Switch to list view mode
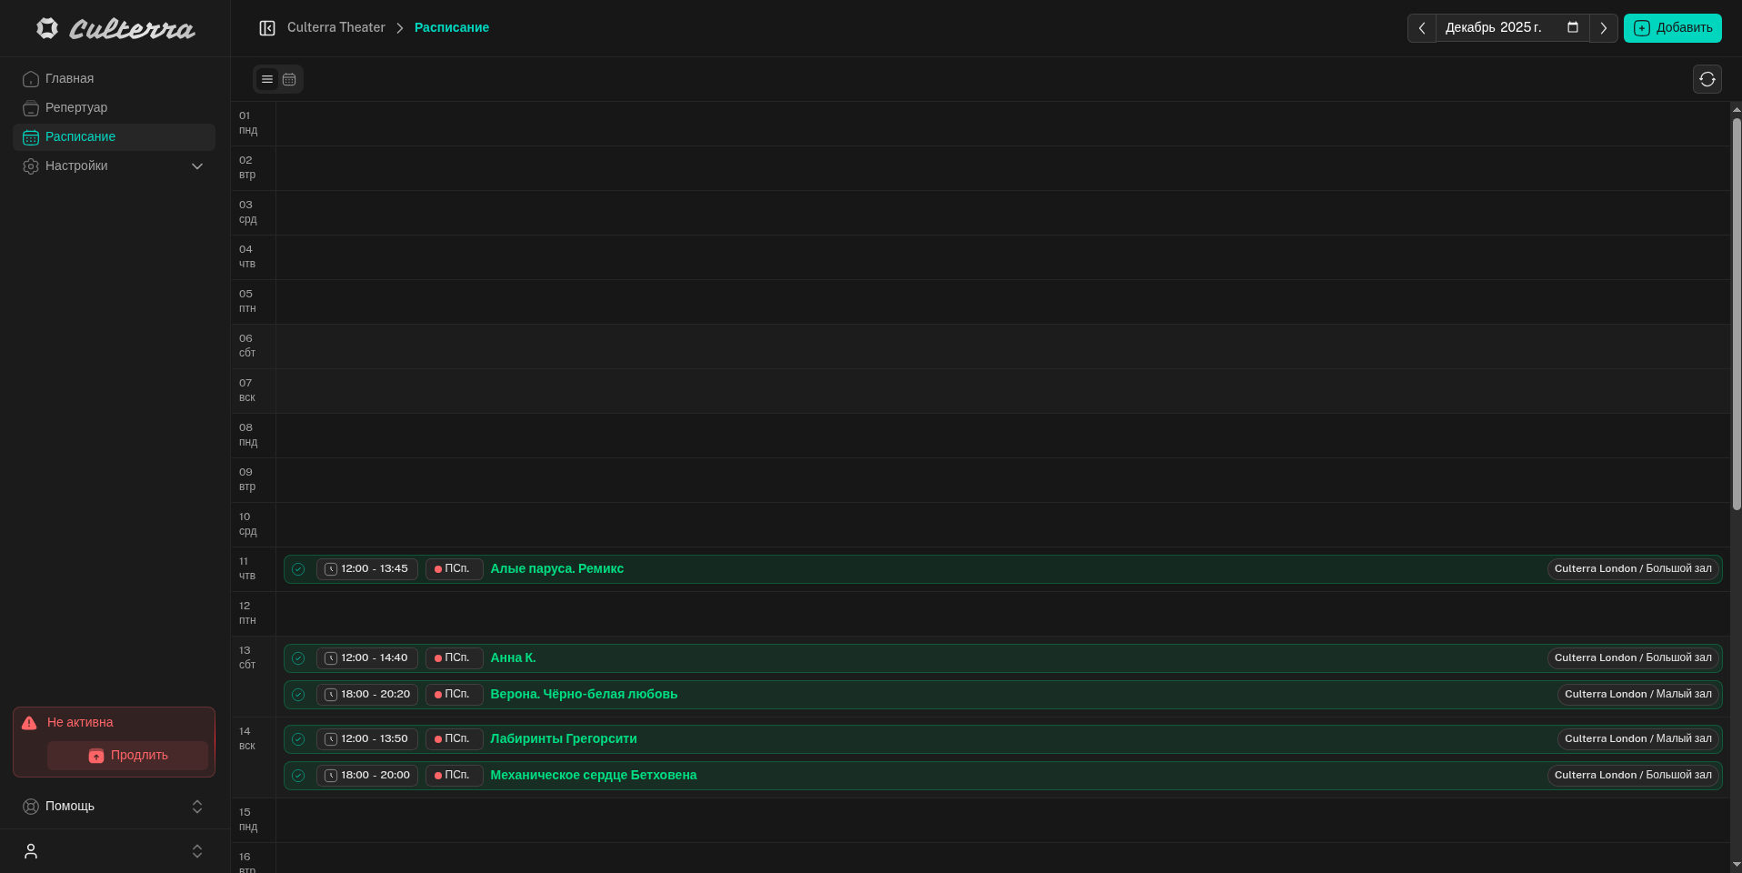 pos(267,79)
